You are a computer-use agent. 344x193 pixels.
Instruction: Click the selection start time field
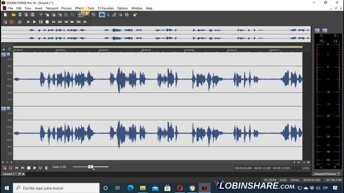point(243,168)
